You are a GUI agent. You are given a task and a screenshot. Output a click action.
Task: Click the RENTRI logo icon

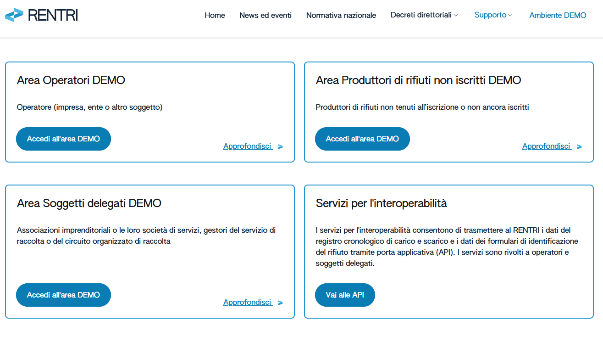(x=14, y=15)
